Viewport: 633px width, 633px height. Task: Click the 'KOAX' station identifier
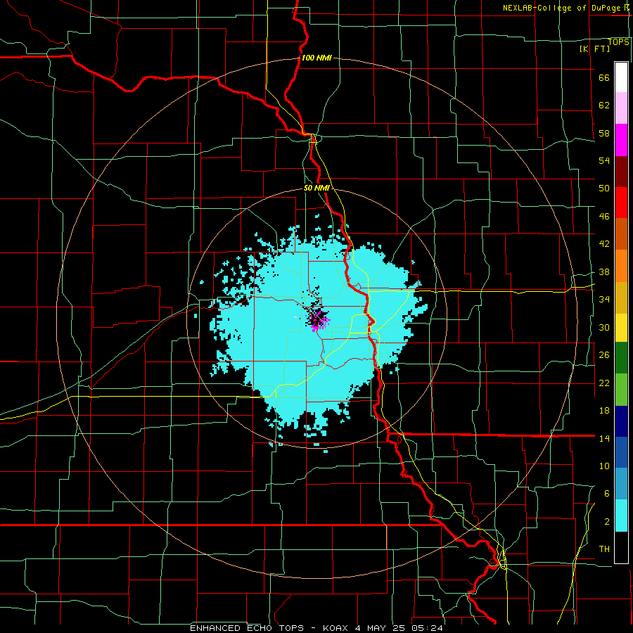(x=335, y=628)
